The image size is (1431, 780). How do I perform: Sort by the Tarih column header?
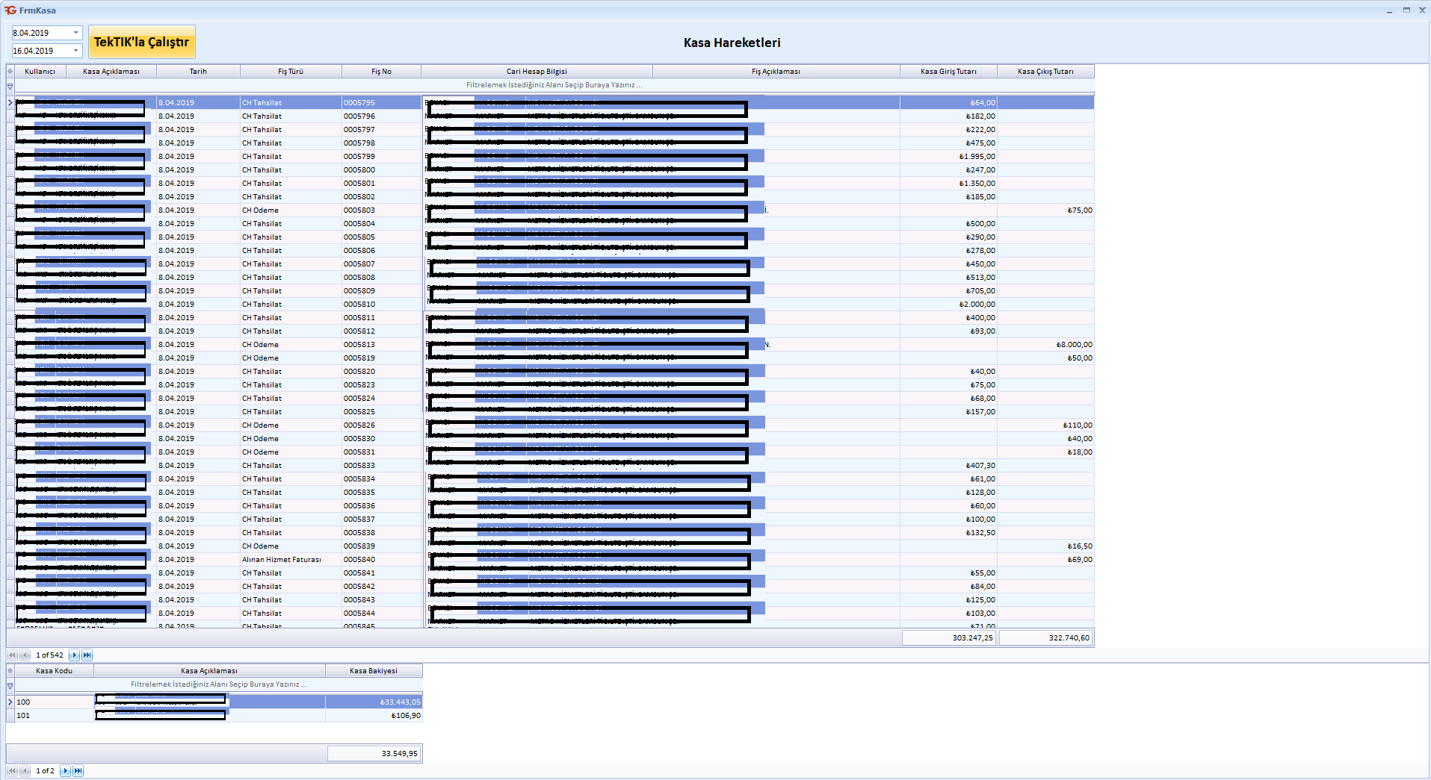[198, 72]
